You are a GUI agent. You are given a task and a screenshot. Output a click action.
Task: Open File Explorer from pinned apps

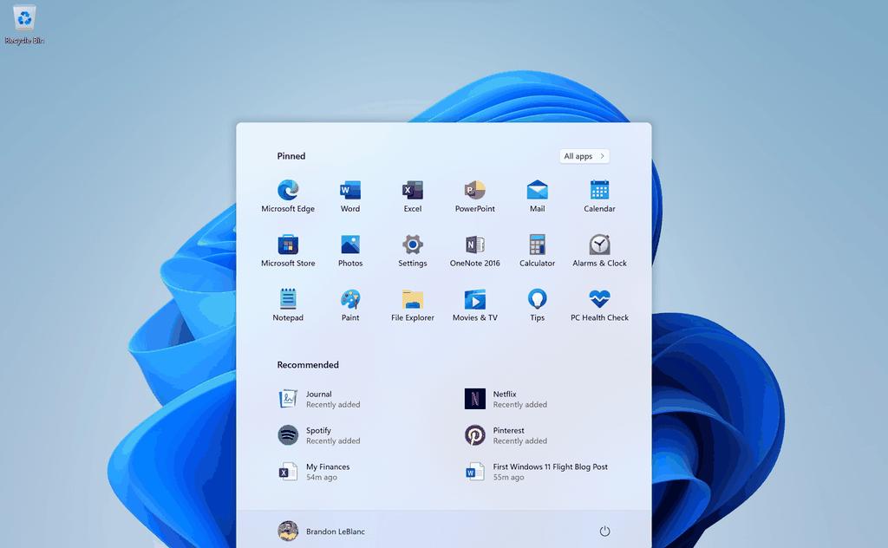412,304
